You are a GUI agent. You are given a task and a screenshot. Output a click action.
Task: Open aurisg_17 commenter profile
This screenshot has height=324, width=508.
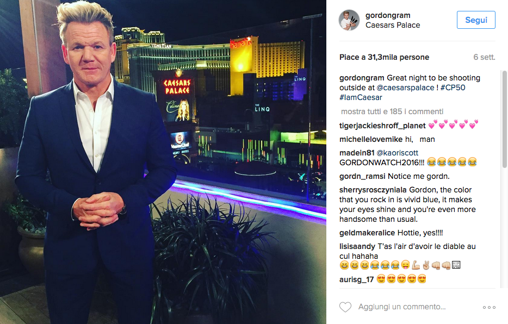pos(356,279)
